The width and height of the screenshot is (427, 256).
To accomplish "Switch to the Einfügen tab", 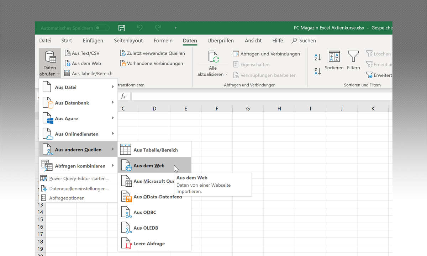I will click(93, 41).
